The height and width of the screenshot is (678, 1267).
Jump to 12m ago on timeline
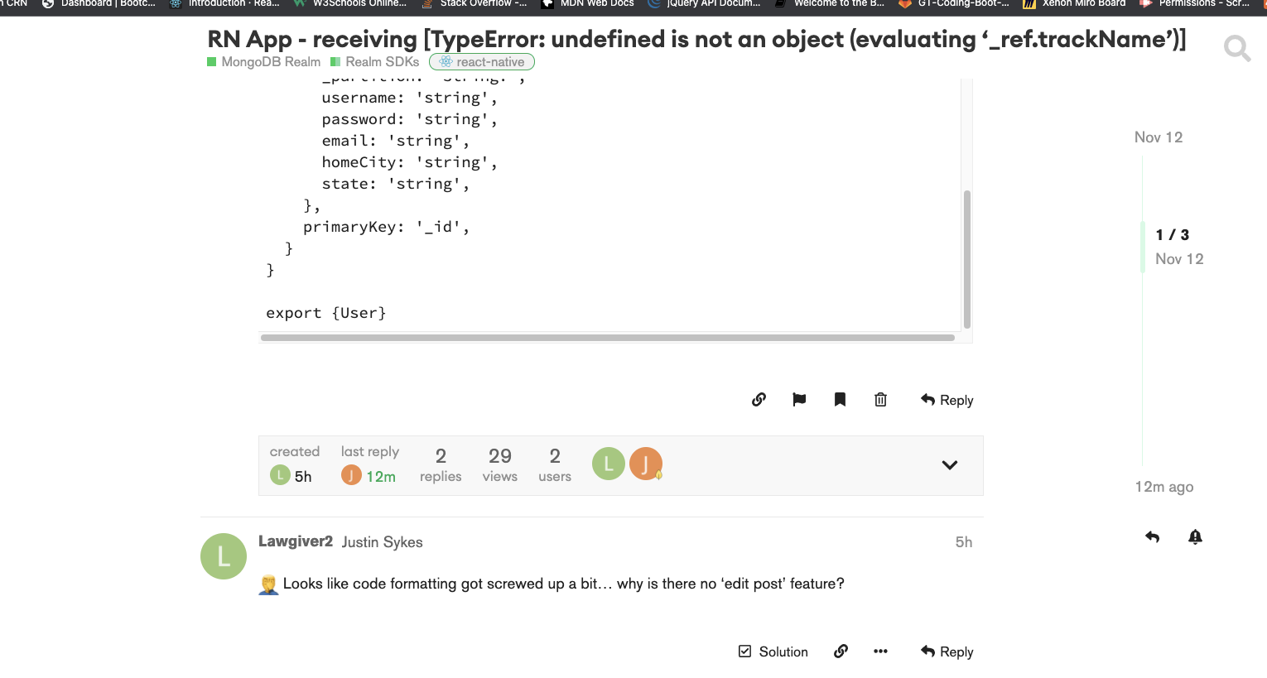(x=1163, y=487)
